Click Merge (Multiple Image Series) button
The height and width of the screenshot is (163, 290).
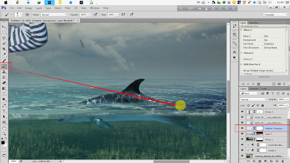(x=262, y=71)
